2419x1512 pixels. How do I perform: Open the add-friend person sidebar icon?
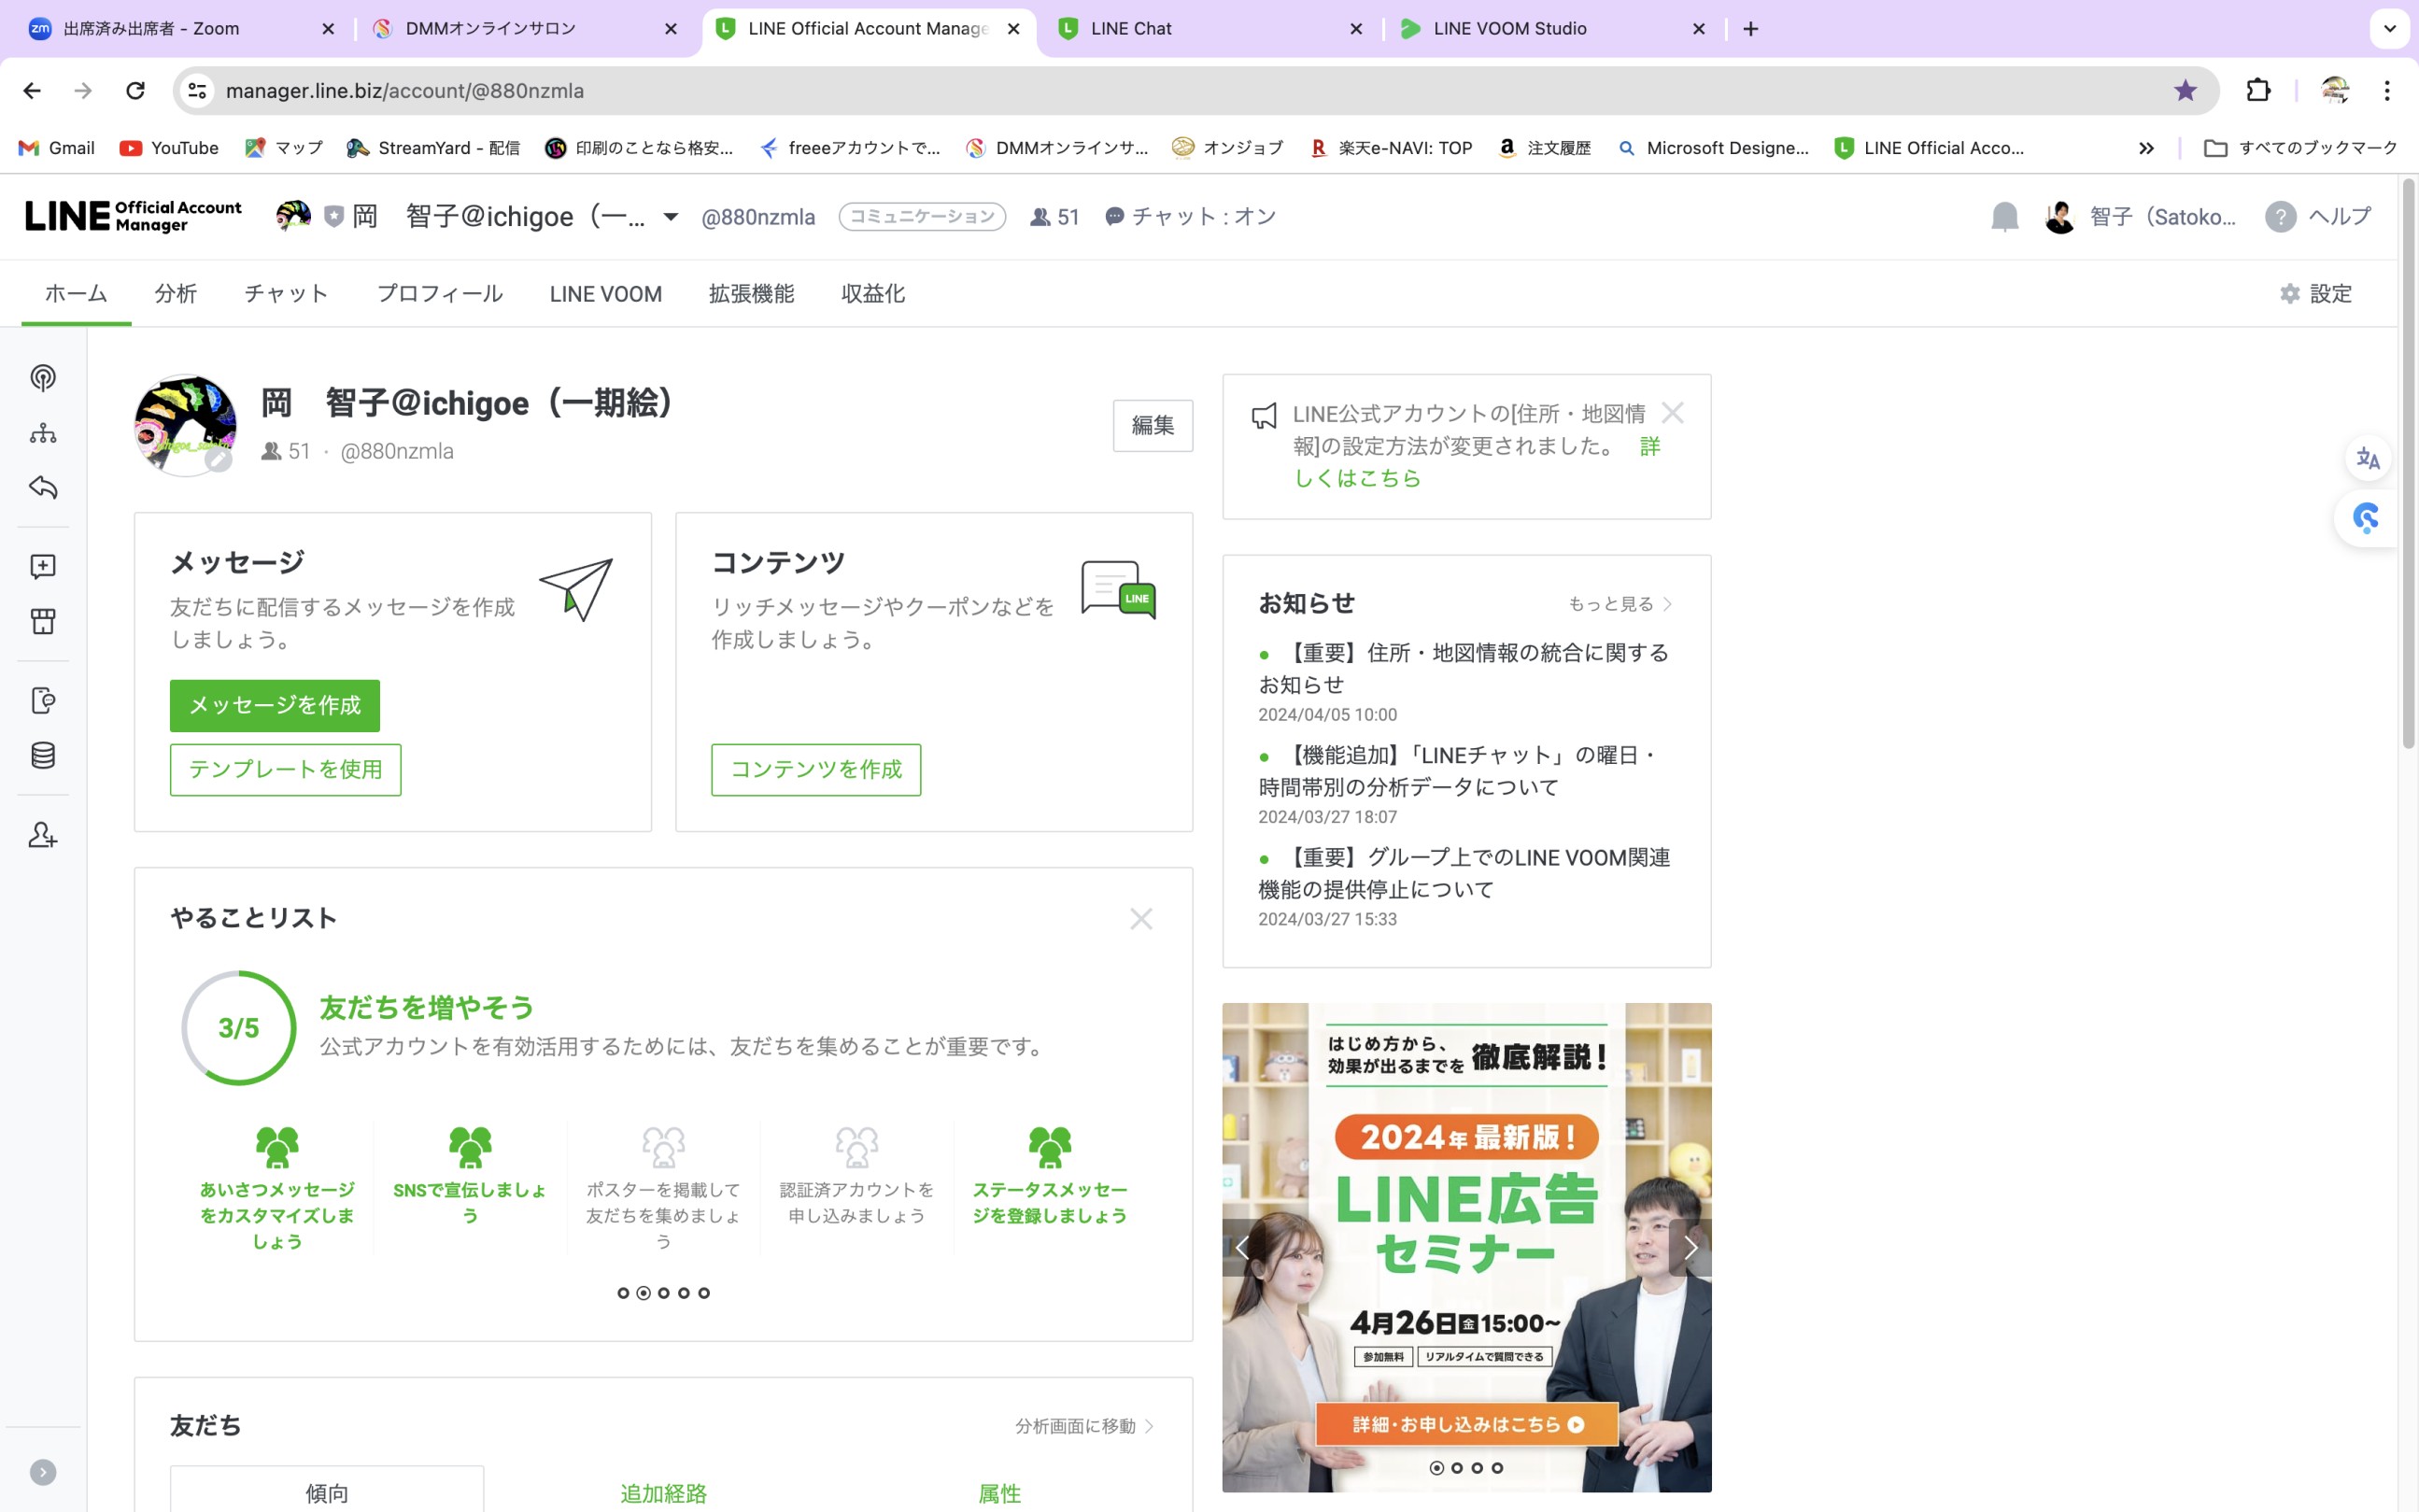click(43, 835)
